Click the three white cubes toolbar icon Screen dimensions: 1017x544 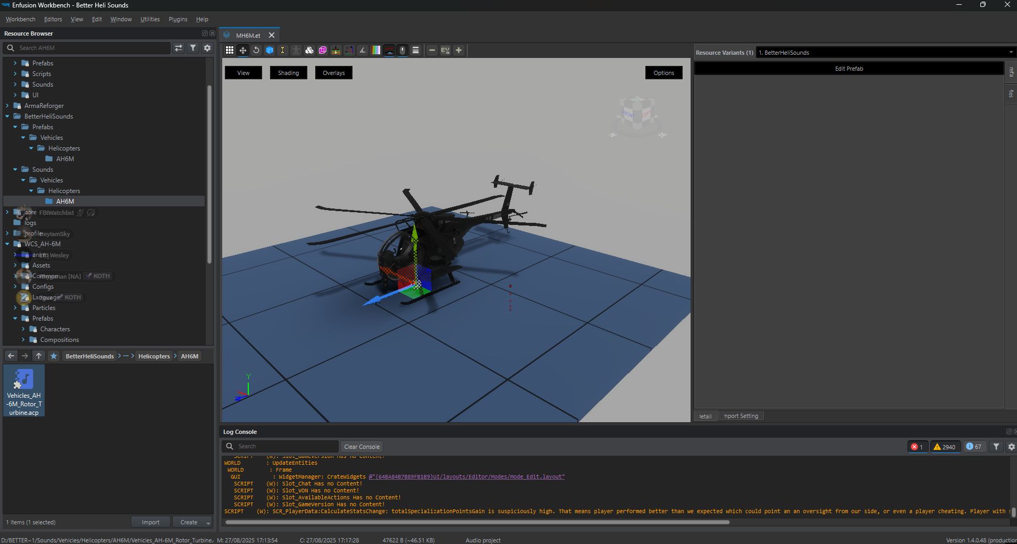click(309, 50)
